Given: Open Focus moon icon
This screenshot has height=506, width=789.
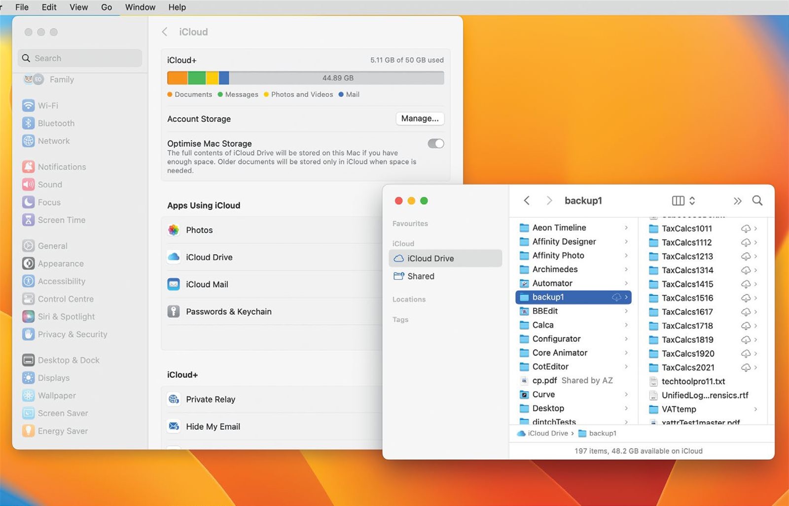Looking at the screenshot, I should click(29, 202).
